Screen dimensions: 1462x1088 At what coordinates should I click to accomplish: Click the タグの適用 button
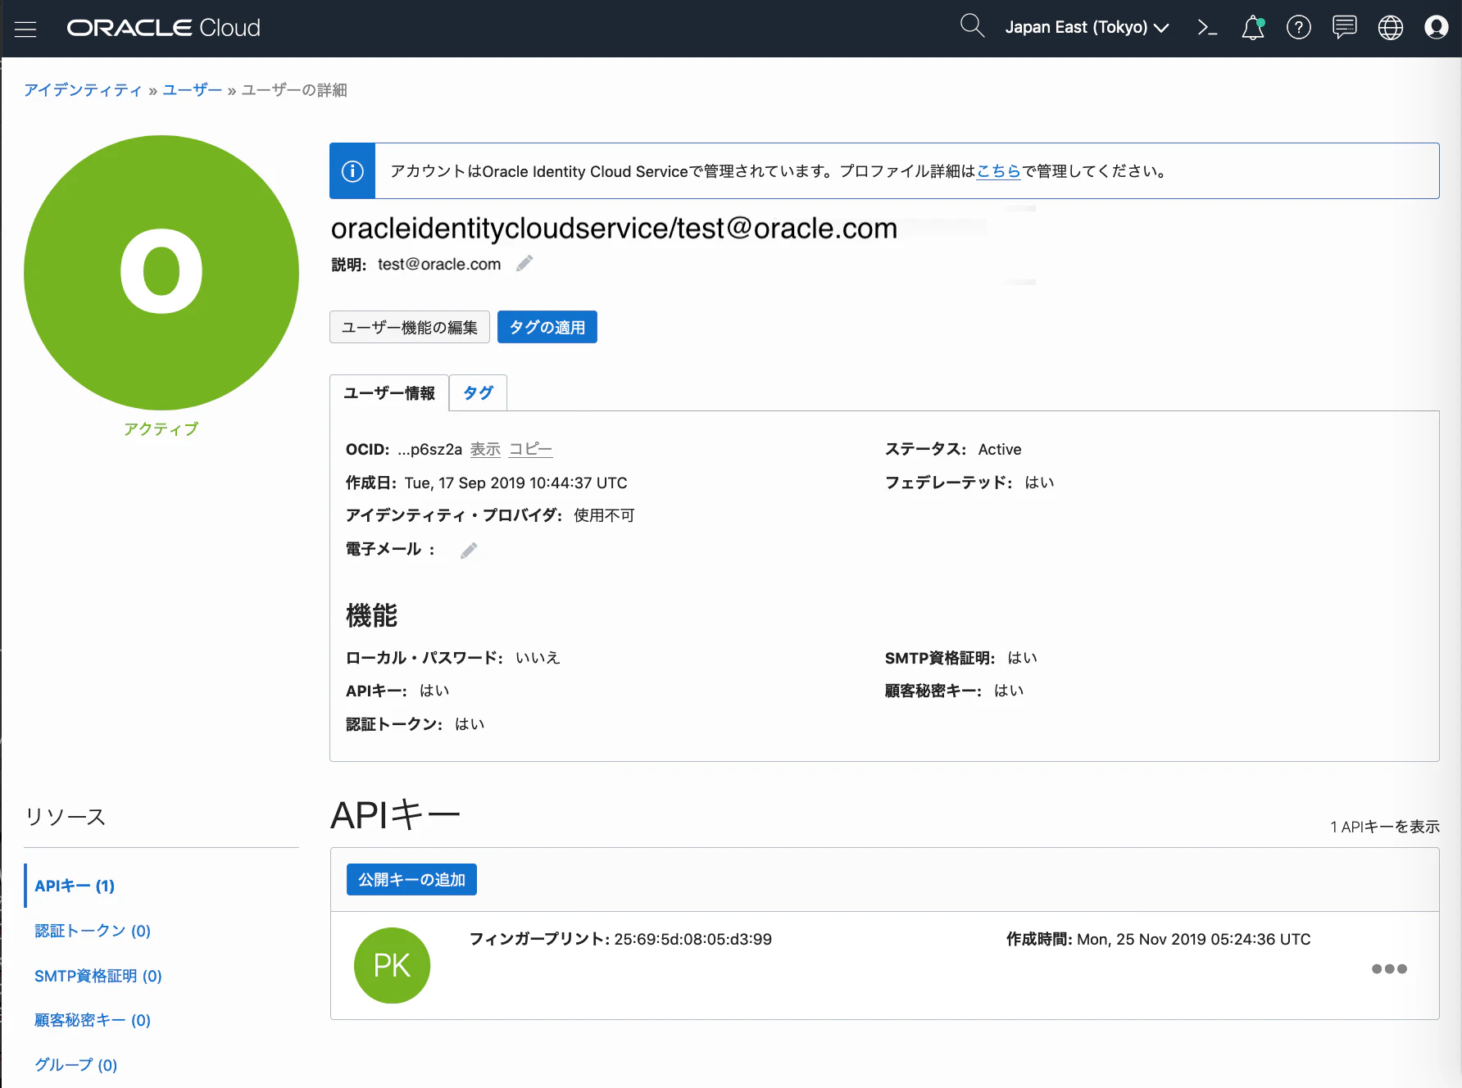[x=547, y=327]
